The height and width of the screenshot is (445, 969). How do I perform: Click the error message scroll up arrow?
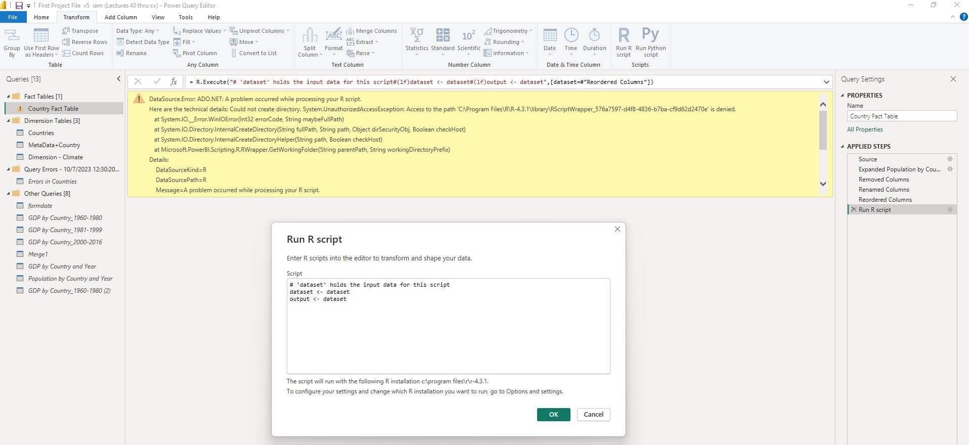point(823,104)
